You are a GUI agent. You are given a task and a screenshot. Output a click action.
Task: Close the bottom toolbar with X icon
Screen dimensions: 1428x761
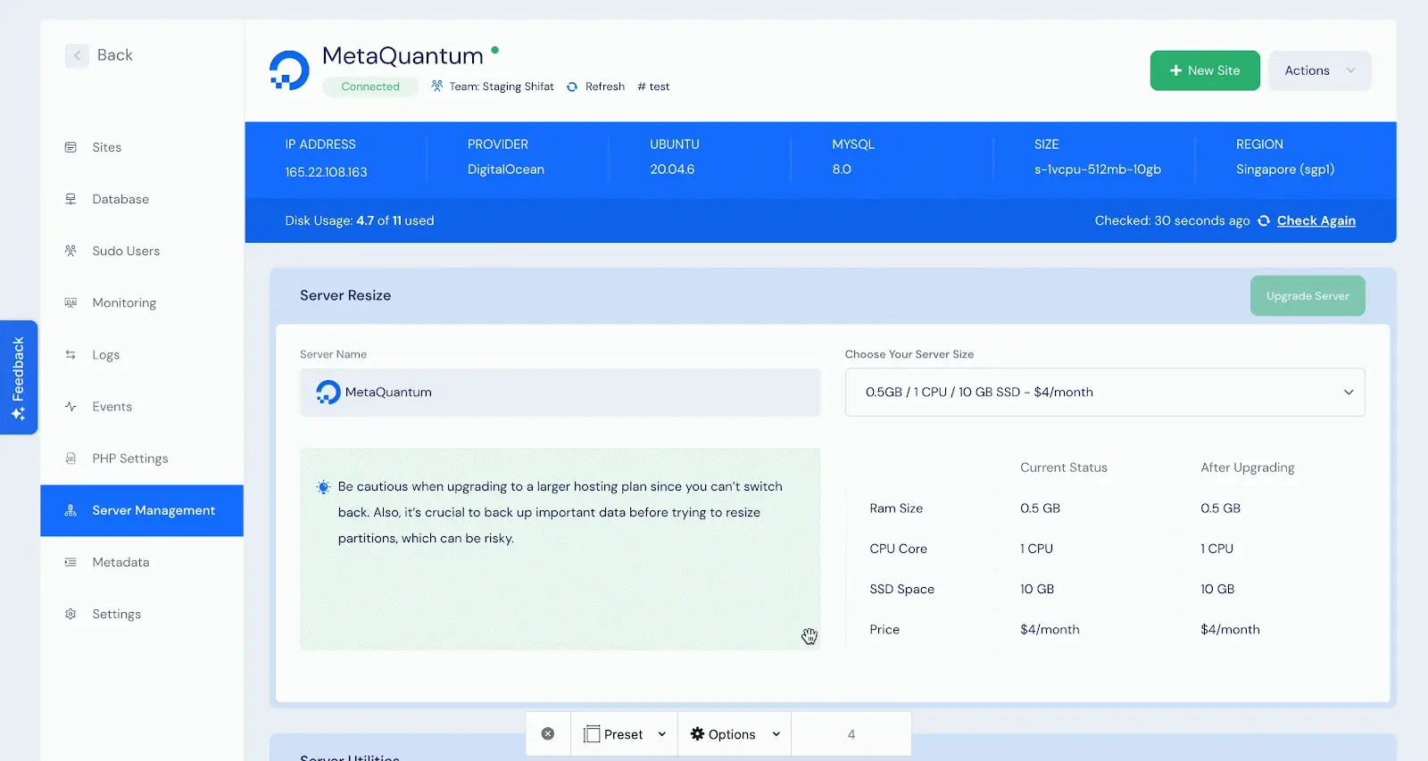coord(548,733)
